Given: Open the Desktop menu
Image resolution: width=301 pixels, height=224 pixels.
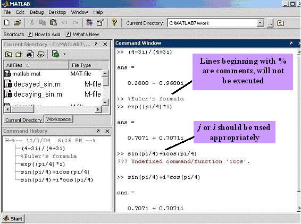Looking at the screenshot, I should [x=57, y=12].
